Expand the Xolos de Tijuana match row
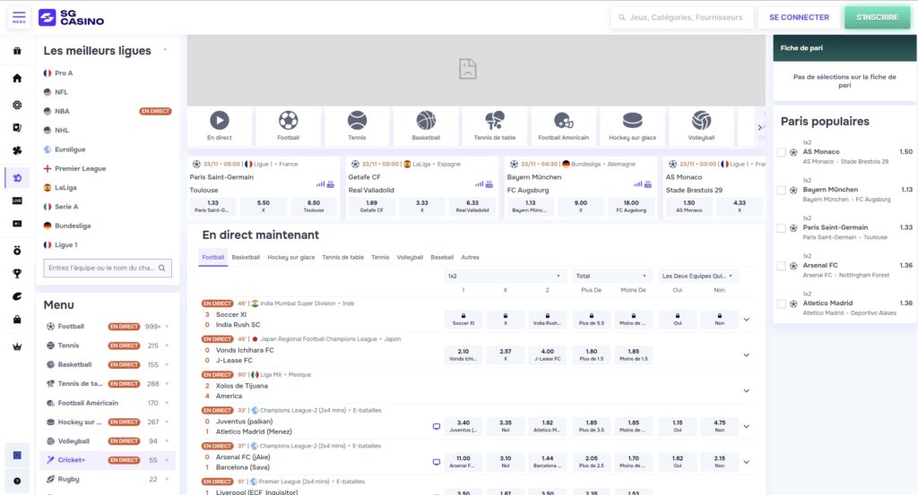Viewport: 918px width, 495px height. click(x=747, y=391)
